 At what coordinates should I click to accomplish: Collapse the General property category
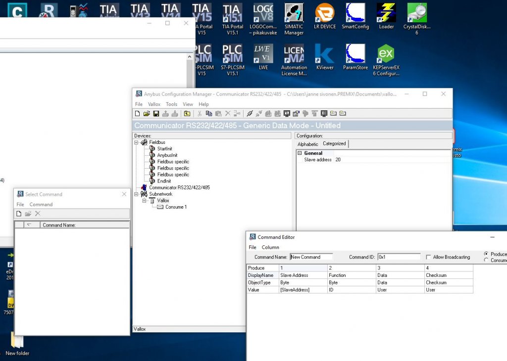pyautogui.click(x=300, y=153)
